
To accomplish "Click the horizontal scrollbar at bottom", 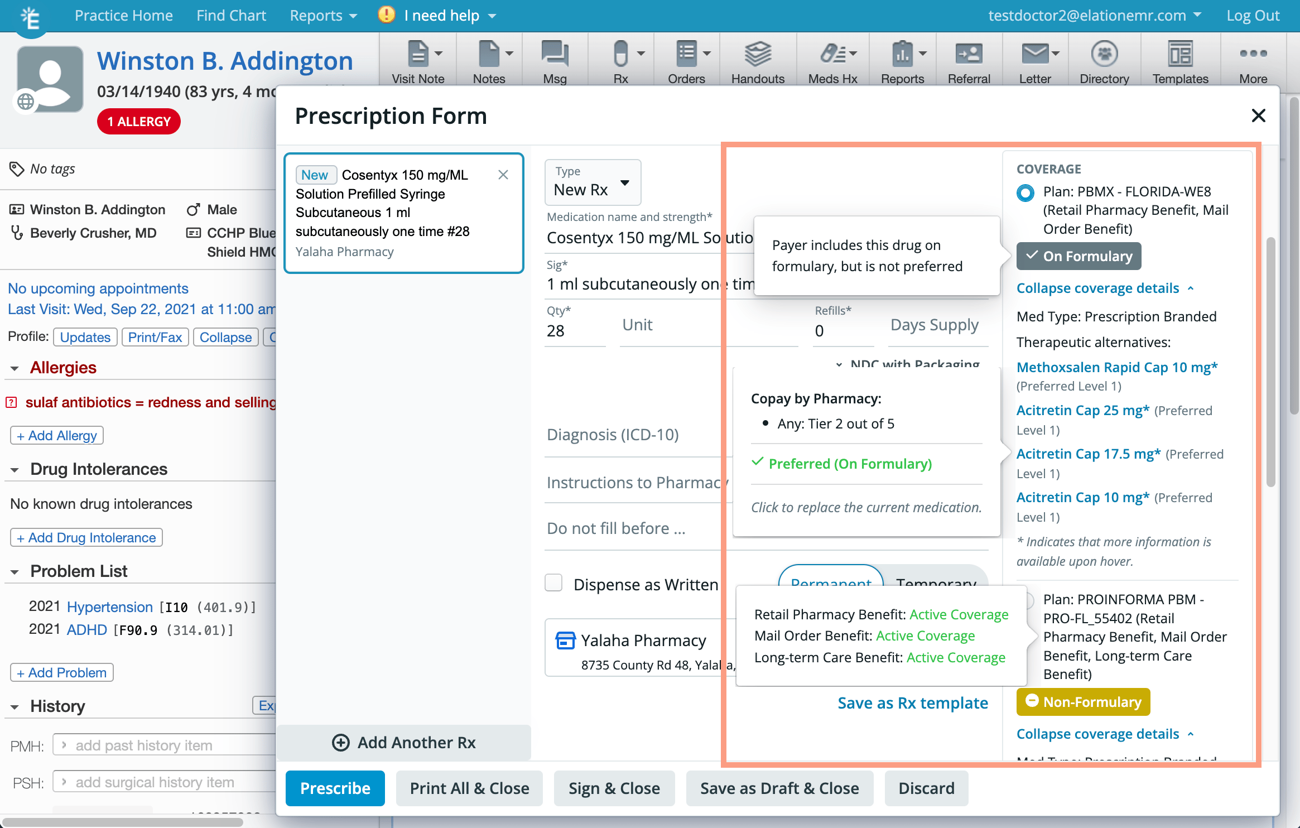I will [x=123, y=822].
